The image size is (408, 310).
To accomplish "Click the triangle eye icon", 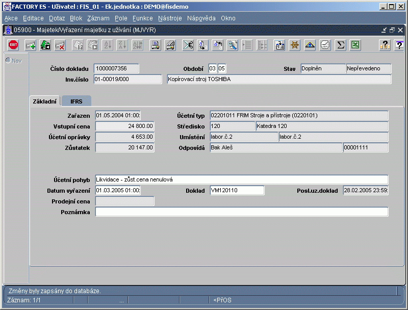I will point(310,45).
